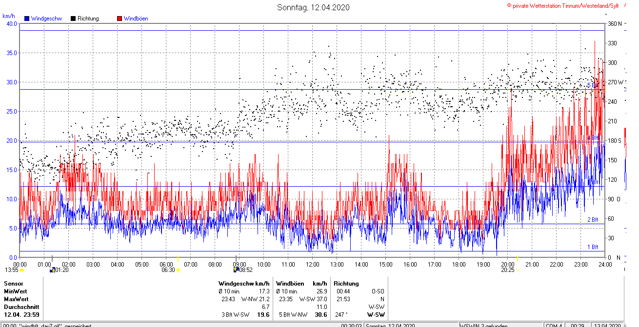Click the moonset tick marker at 09:00

pos(237,258)
